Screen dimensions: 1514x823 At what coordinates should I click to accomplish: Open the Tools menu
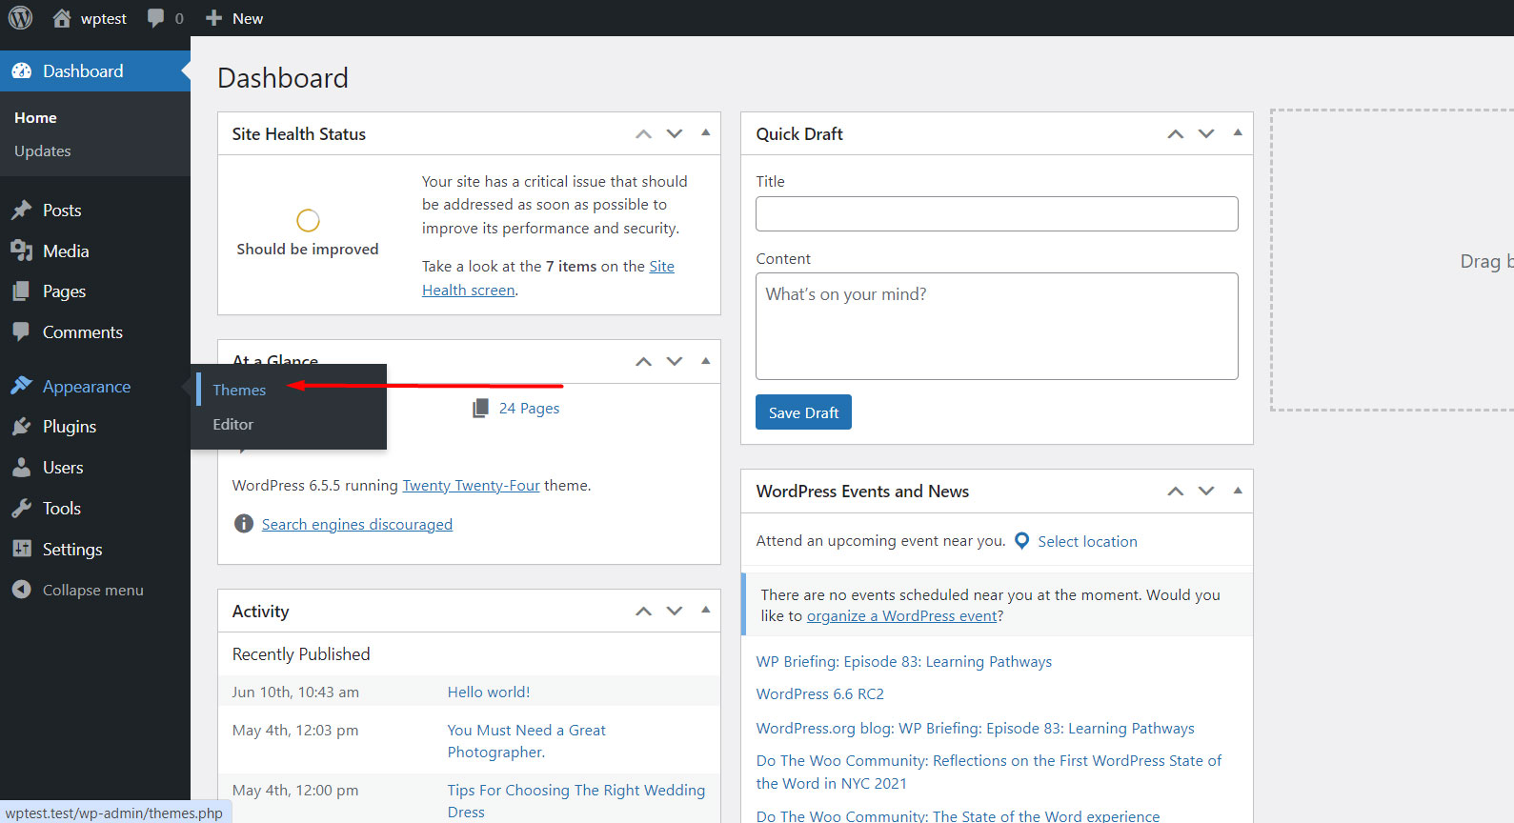(x=62, y=509)
